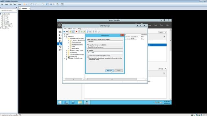Select the DNS root node in tree
The image size is (207, 116).
(67, 34)
